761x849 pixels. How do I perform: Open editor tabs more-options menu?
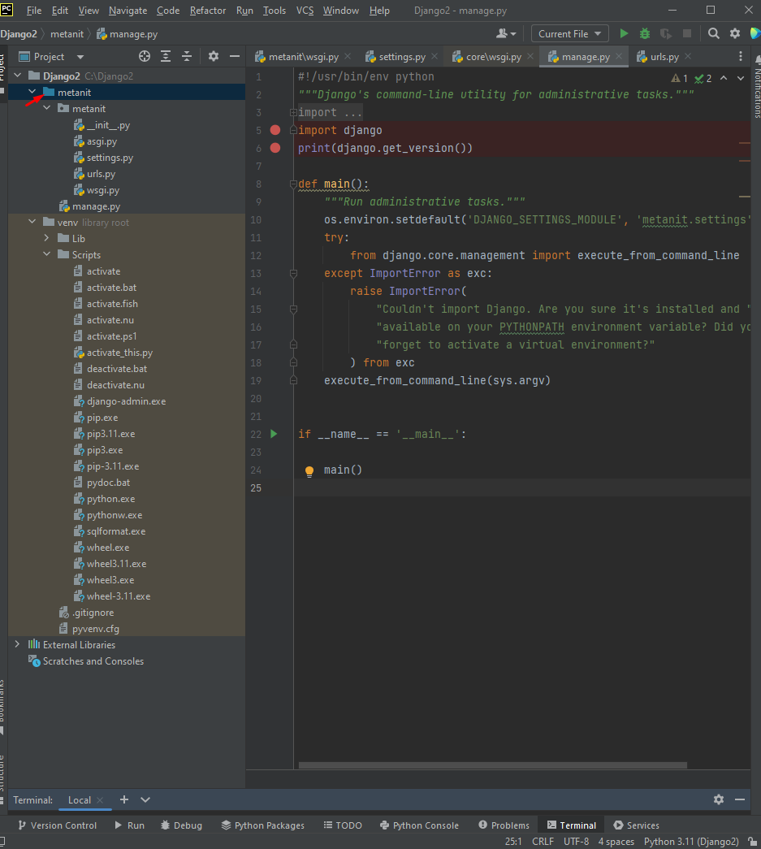[741, 56]
